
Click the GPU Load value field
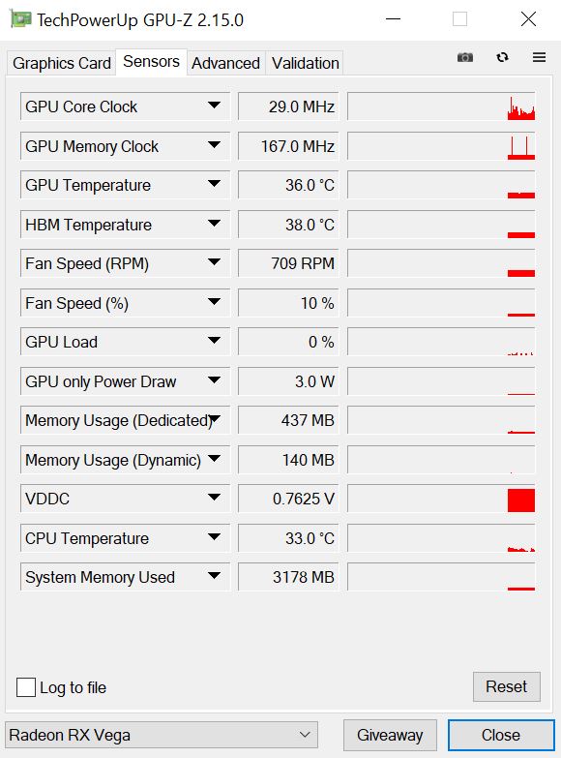coord(288,342)
